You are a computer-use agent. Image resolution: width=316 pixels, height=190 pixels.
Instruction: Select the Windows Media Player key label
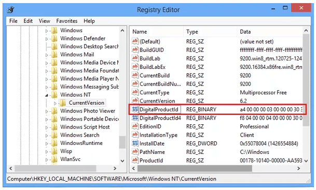(x=89, y=79)
